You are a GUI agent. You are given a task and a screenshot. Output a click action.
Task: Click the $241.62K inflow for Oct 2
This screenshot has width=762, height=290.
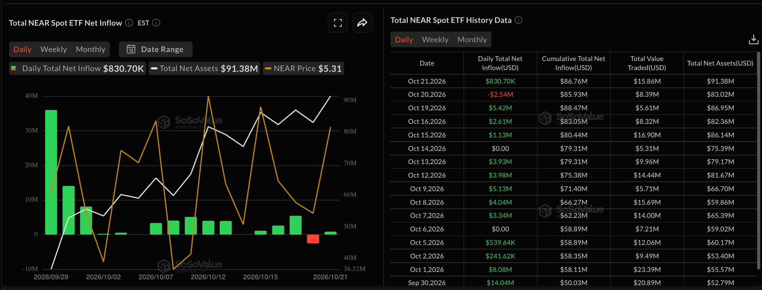click(x=500, y=256)
